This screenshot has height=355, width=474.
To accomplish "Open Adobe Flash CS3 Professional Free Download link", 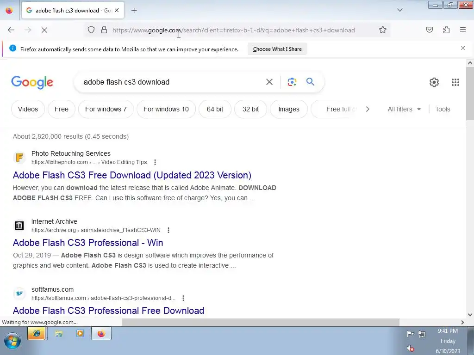I will [108, 311].
